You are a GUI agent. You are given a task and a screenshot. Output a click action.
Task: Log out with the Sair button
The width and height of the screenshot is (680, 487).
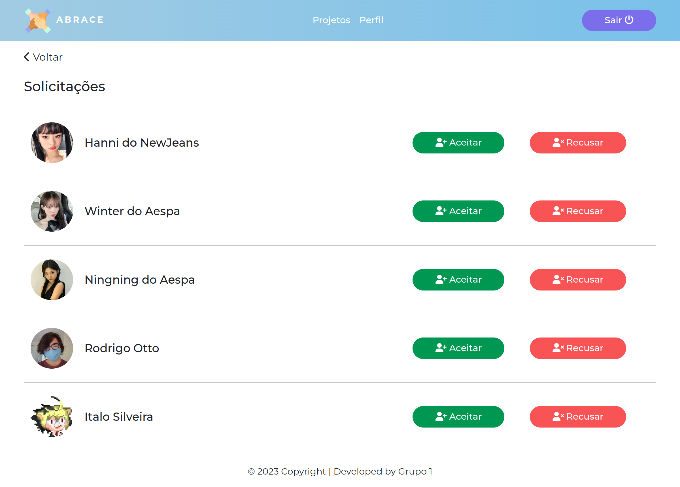tap(619, 20)
